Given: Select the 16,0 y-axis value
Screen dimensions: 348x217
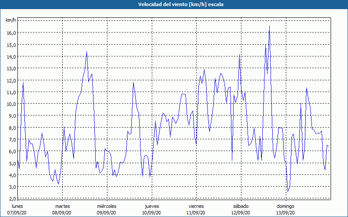Looking at the screenshot, I should pos(11,33).
